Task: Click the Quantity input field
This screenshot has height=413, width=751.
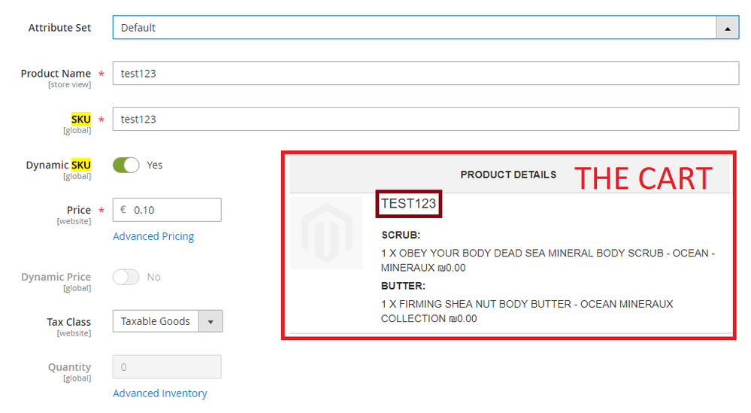Action: click(x=166, y=367)
